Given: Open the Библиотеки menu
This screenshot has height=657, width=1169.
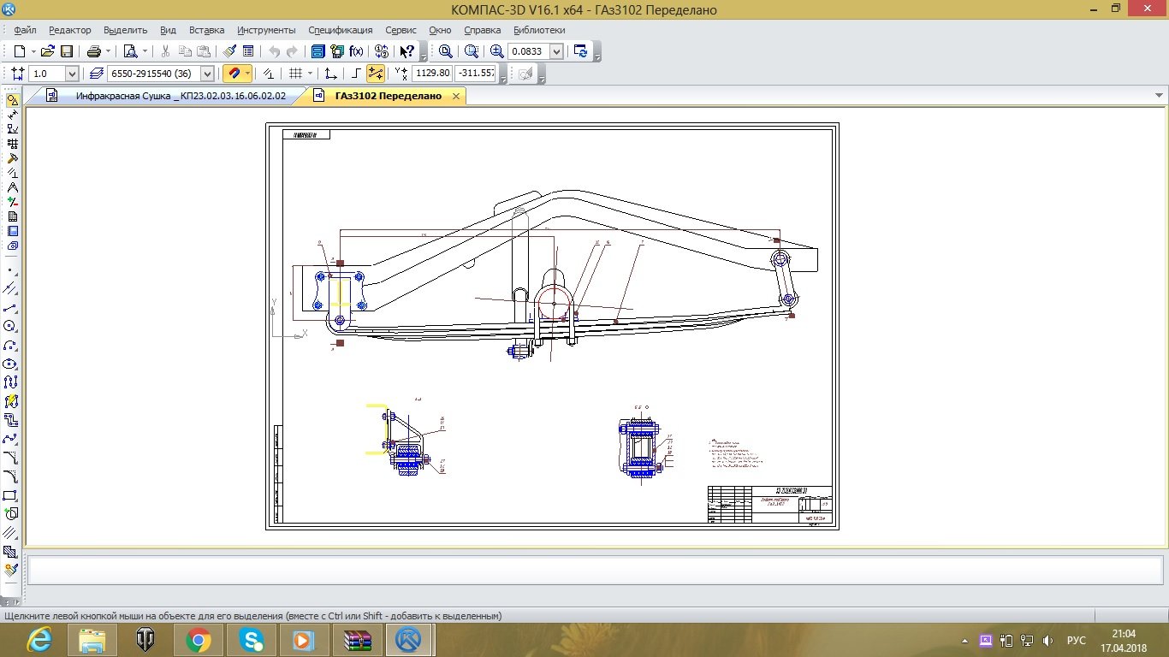Looking at the screenshot, I should [x=539, y=30].
